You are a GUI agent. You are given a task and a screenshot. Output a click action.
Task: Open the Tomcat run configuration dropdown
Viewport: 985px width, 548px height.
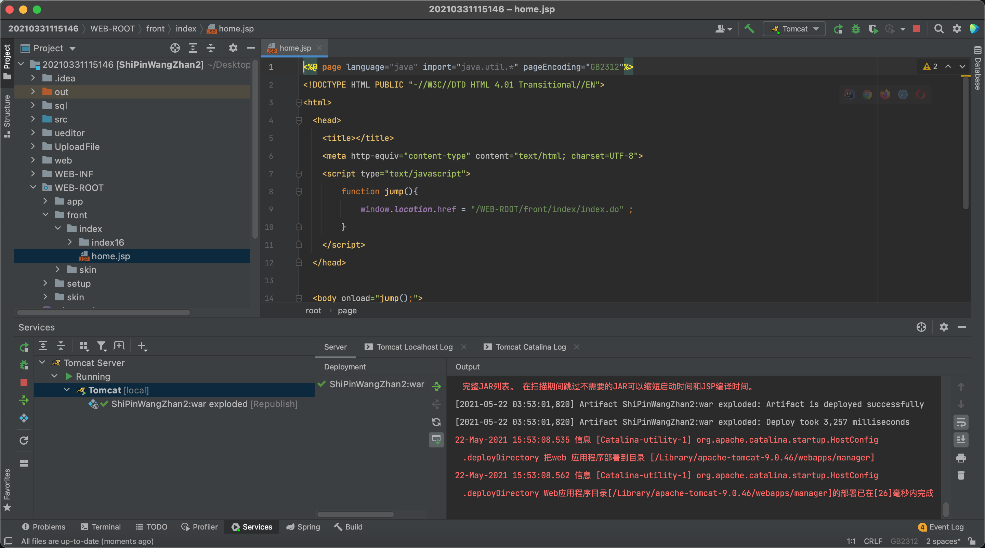[x=794, y=29]
